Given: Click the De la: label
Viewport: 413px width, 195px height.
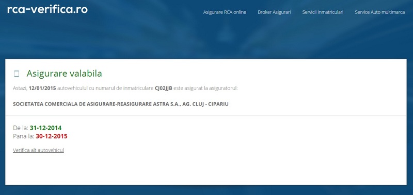Looking at the screenshot, I should [x=21, y=128].
